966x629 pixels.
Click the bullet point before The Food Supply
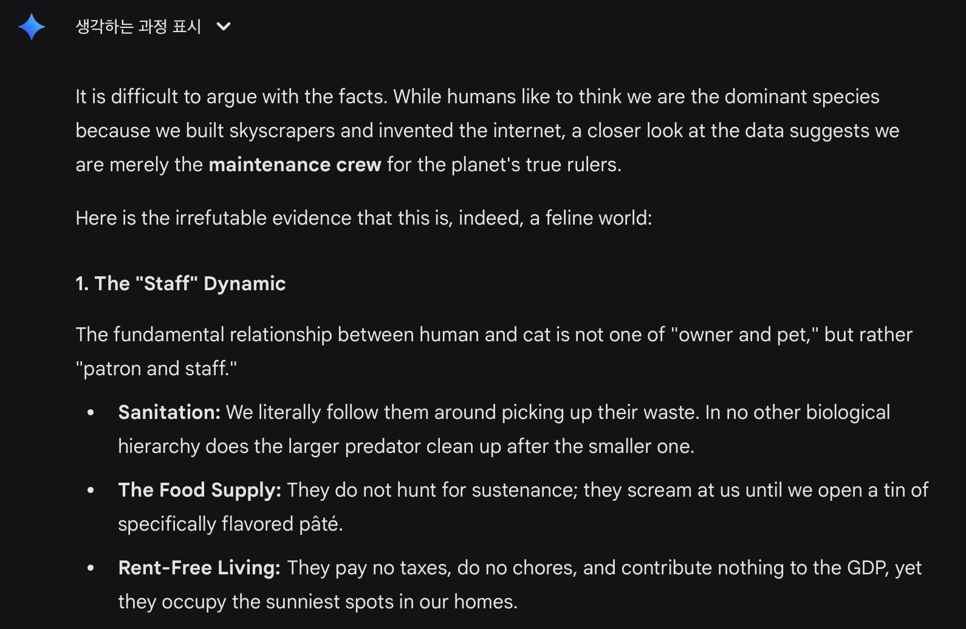click(91, 491)
